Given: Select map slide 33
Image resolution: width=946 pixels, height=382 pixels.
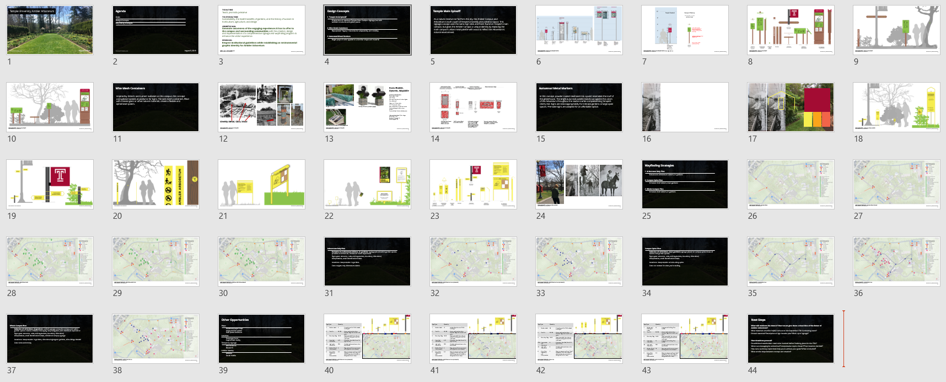Looking at the screenshot, I should click(579, 262).
